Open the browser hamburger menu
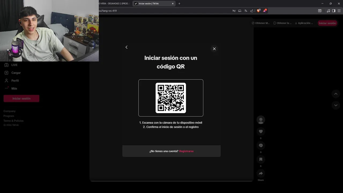The height and width of the screenshot is (193, 343). click(339, 11)
